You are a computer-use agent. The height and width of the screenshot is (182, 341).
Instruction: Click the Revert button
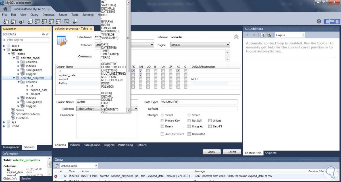[232, 152]
